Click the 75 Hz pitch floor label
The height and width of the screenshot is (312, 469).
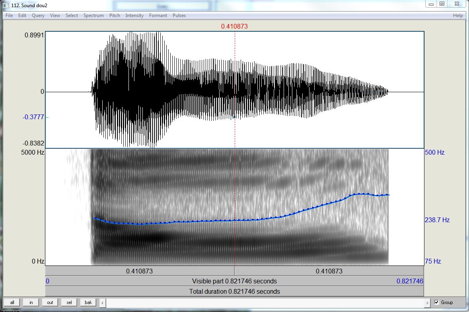tap(433, 261)
